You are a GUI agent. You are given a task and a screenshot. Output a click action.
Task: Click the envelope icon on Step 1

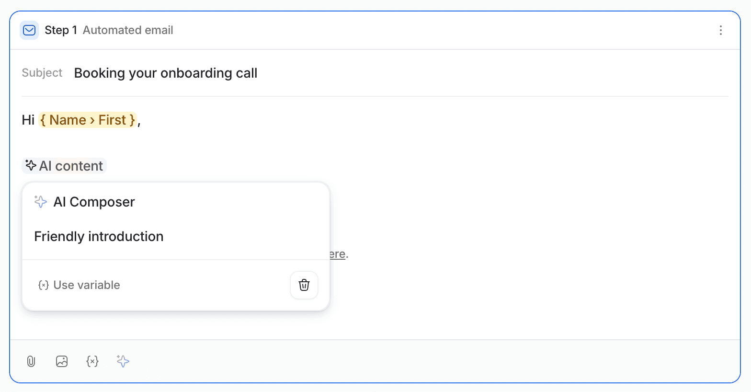coord(29,30)
